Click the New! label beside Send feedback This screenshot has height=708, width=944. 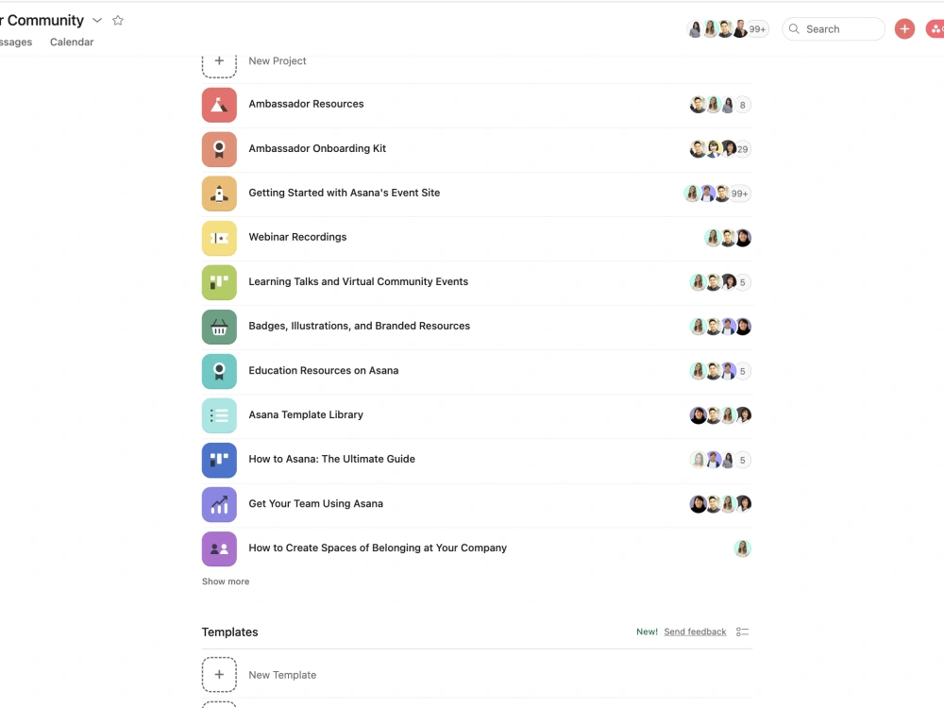pyautogui.click(x=648, y=632)
